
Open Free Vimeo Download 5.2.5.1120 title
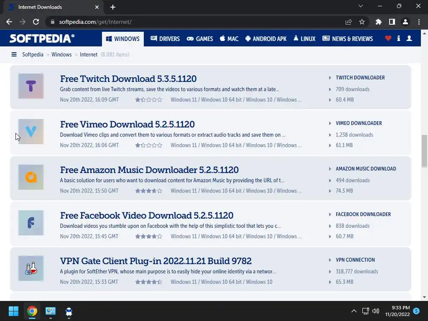click(127, 125)
